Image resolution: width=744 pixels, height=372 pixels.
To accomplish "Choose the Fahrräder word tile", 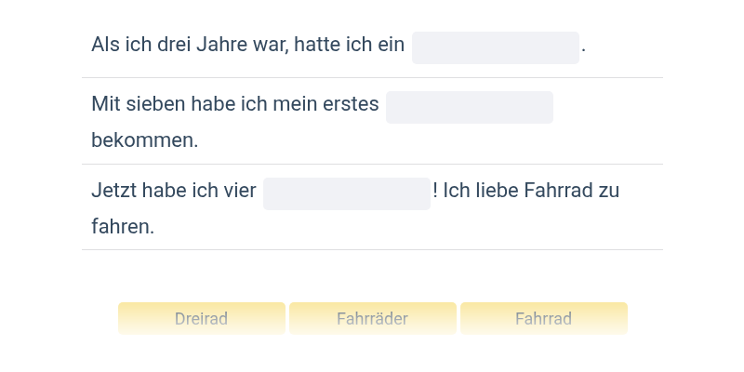I will pyautogui.click(x=373, y=318).
